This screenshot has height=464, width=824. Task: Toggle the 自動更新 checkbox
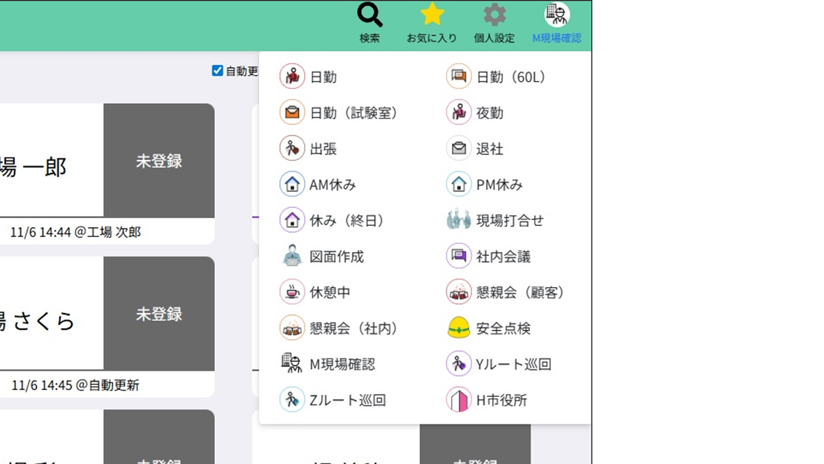click(217, 71)
